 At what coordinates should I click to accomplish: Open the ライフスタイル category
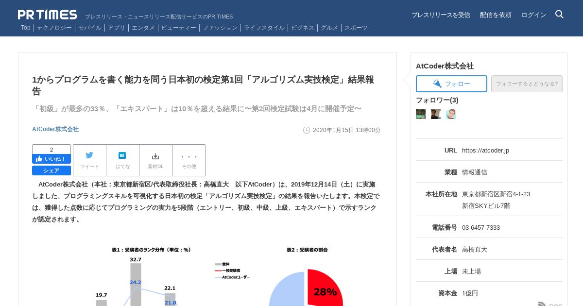pyautogui.click(x=264, y=28)
